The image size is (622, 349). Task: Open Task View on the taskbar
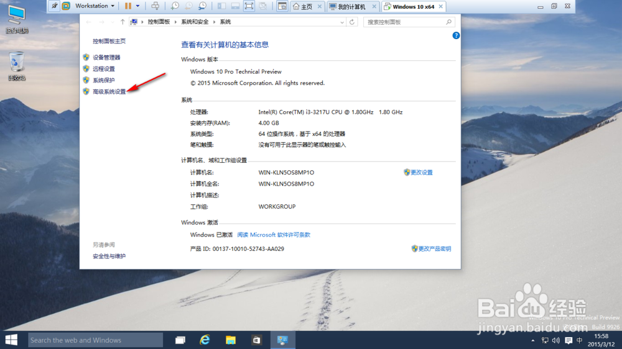point(180,340)
